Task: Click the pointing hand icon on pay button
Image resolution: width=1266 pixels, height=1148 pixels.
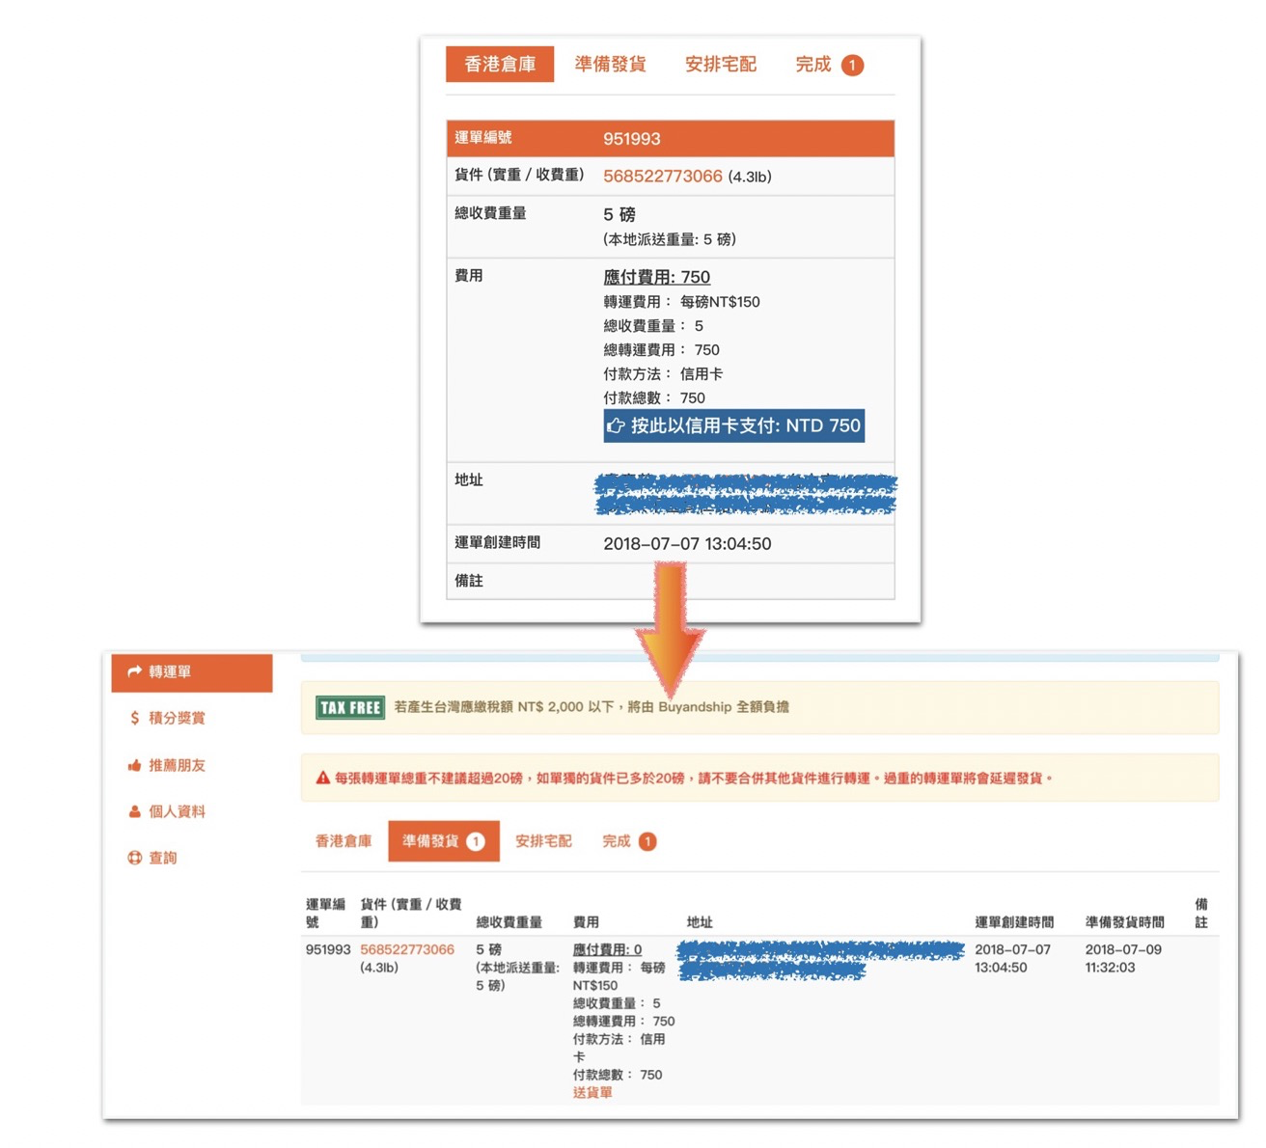Action: 616,425
